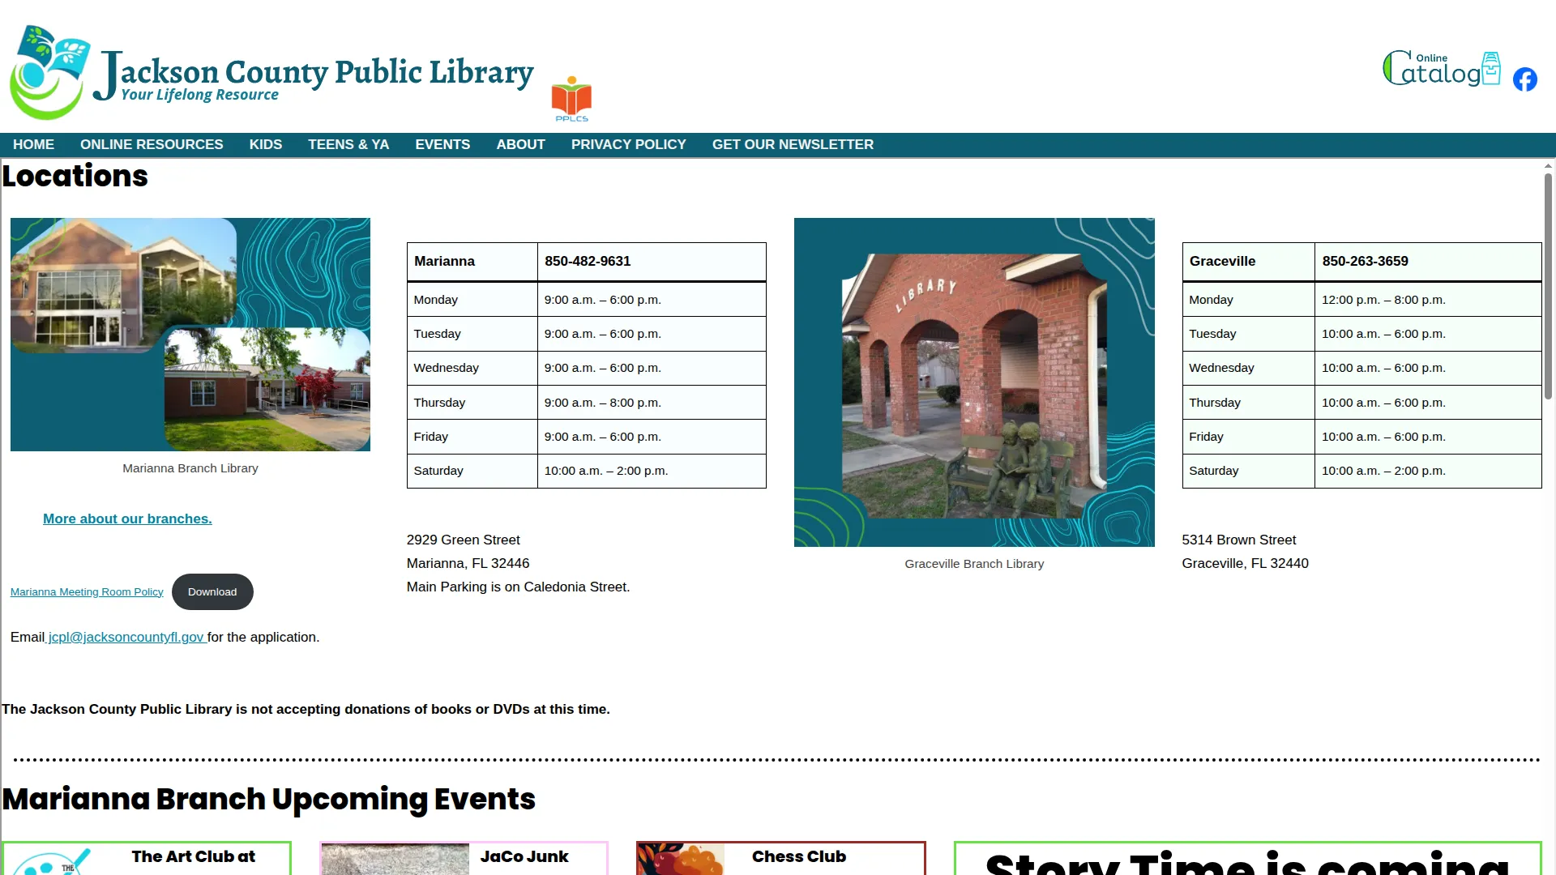Screen dimensions: 1556x875
Task: Click Marianna Thursday hours 9:00 a.m. – 8:00 p.m.
Action: (603, 403)
